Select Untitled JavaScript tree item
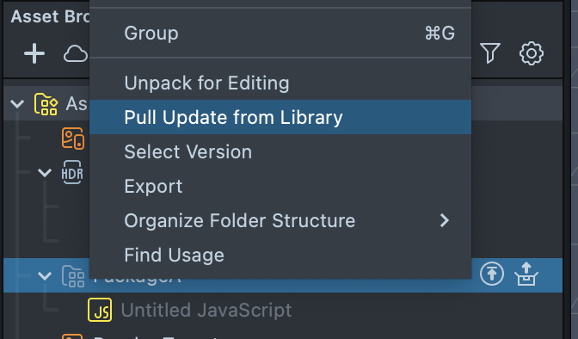This screenshot has height=339, width=578. (x=206, y=310)
